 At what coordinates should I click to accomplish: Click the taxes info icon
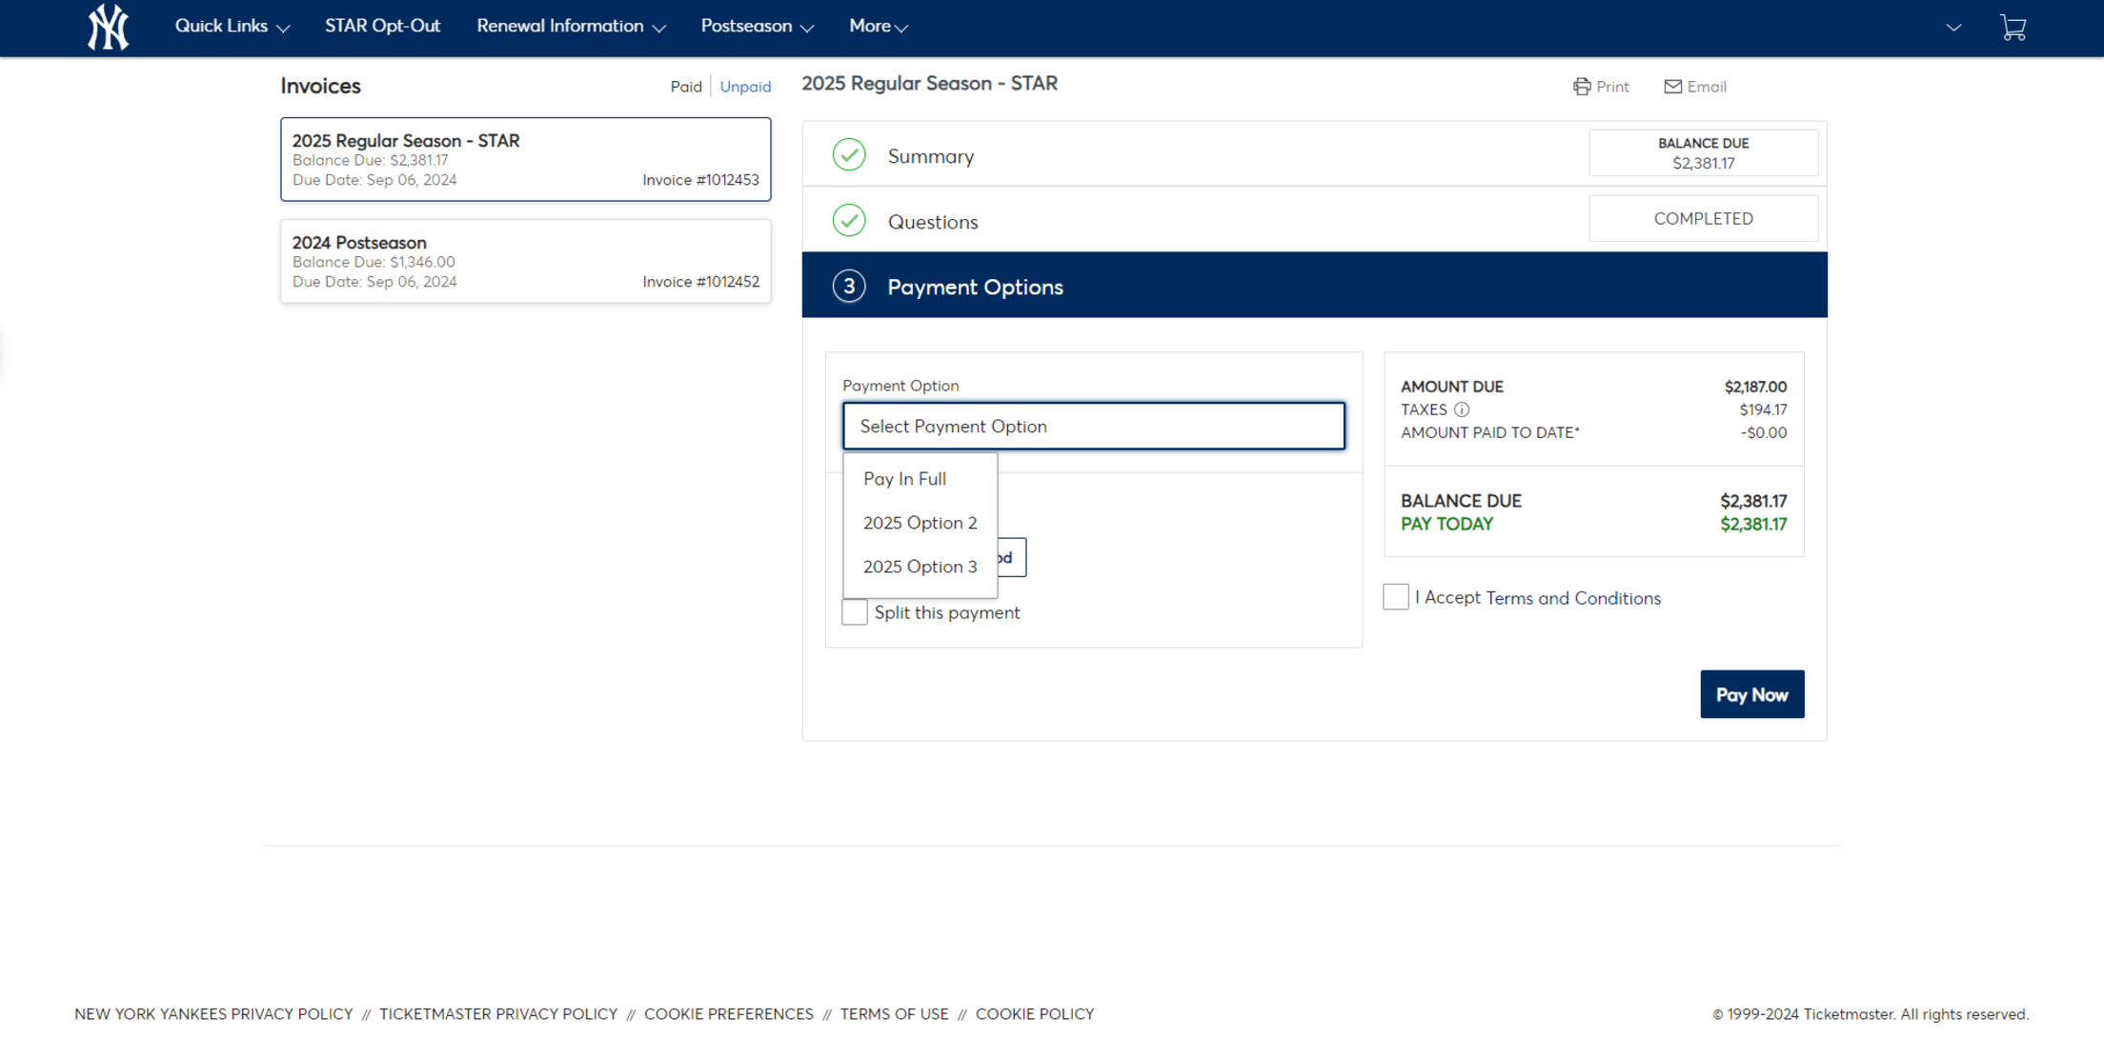1464,409
